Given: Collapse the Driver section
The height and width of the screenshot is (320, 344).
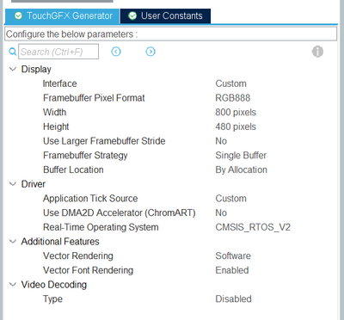Looking at the screenshot, I should [13, 184].
